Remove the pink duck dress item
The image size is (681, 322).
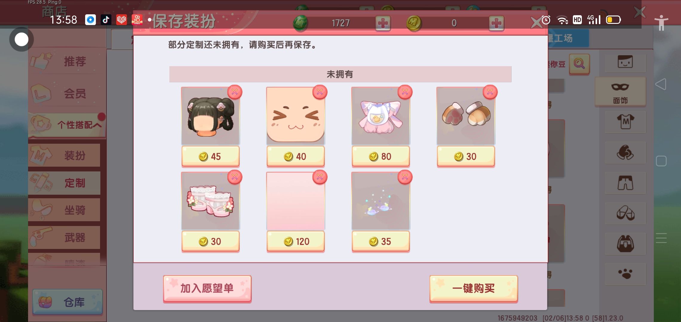click(x=405, y=92)
